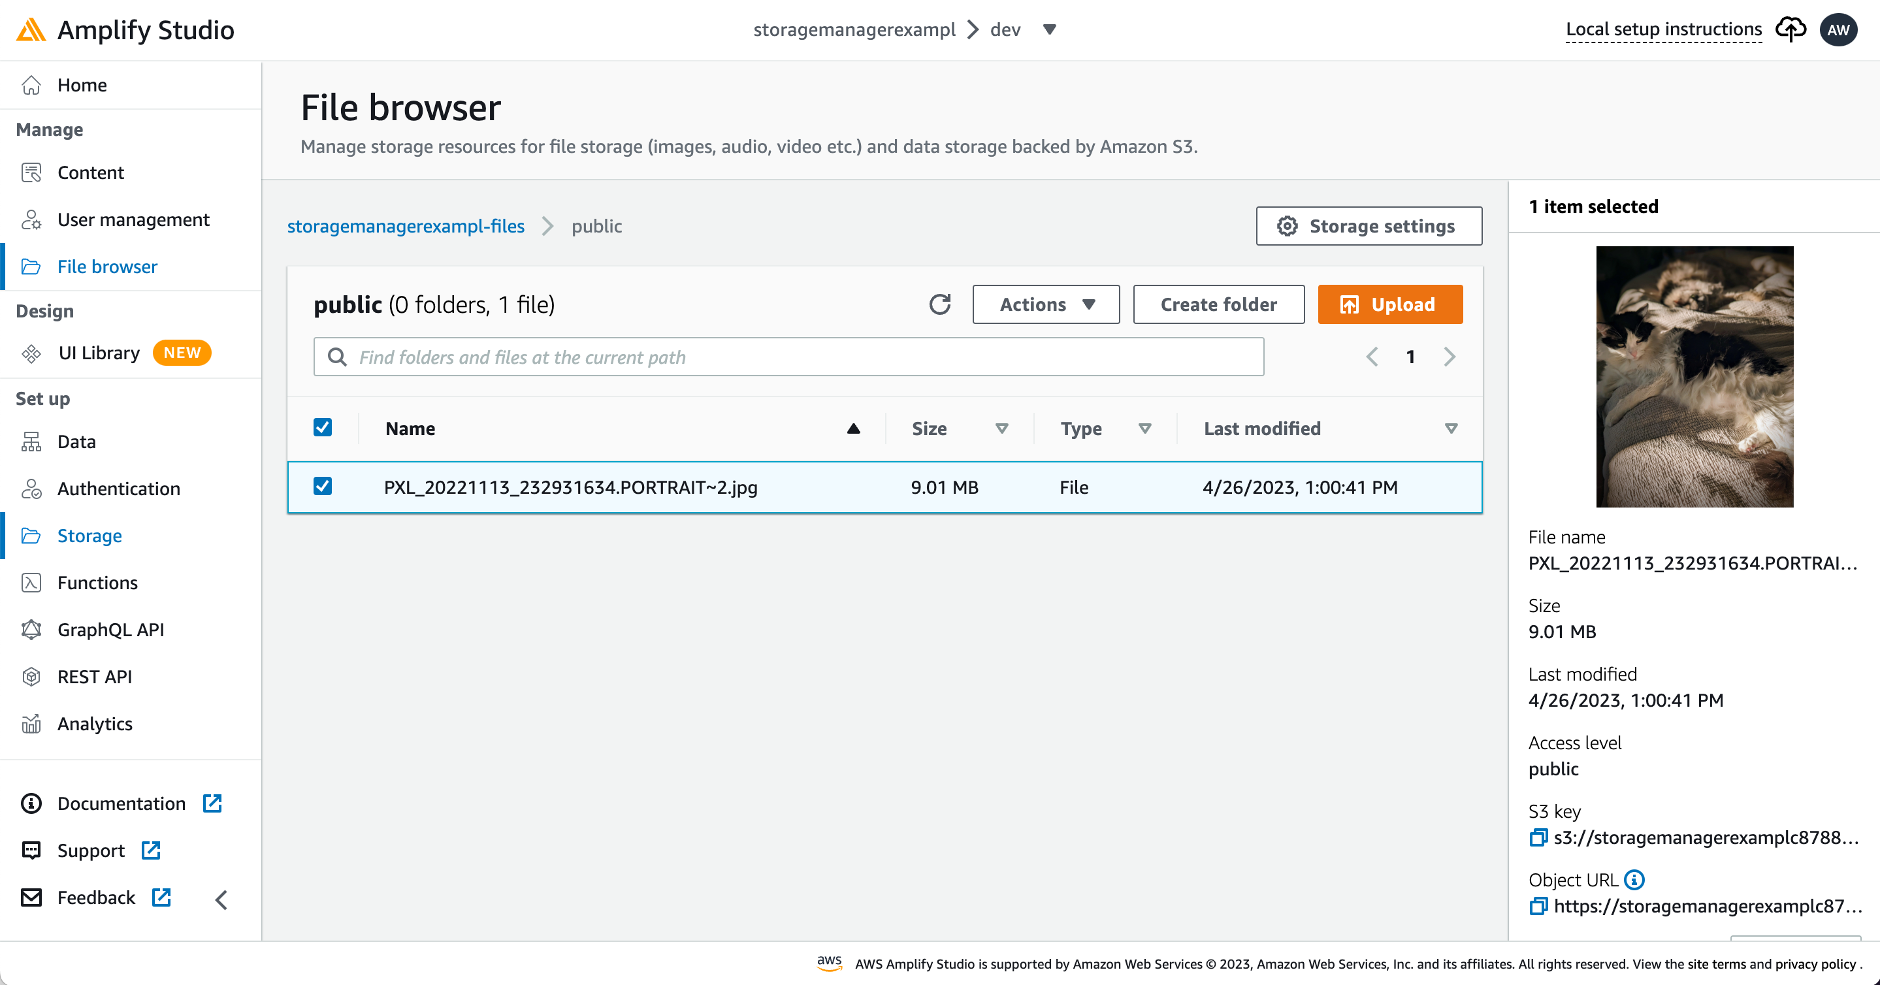This screenshot has height=985, width=1880.
Task: Click the selected cat photo thumbnail
Action: (x=1694, y=376)
